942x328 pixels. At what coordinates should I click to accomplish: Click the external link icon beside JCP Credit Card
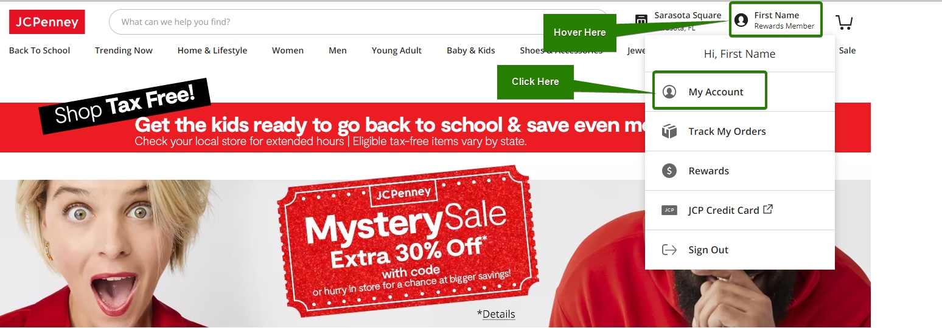pyautogui.click(x=768, y=209)
